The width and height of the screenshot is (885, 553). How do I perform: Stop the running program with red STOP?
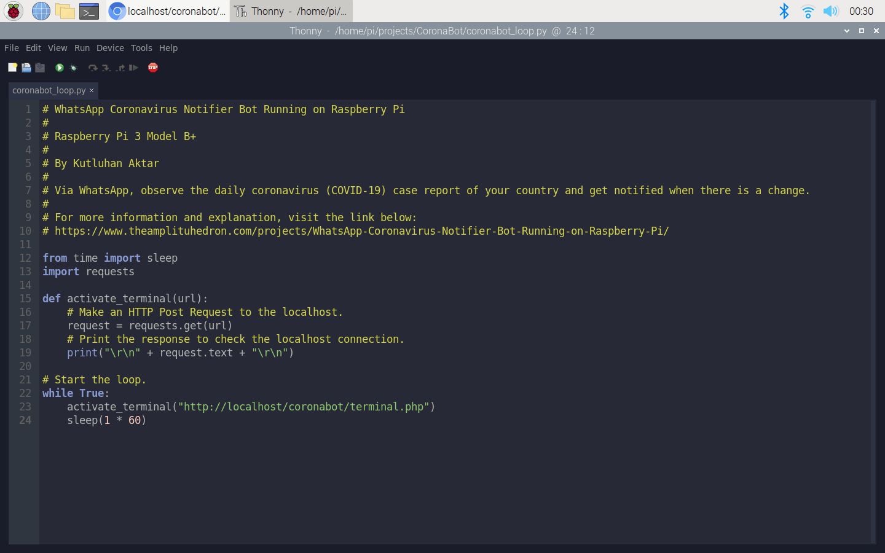coord(153,68)
